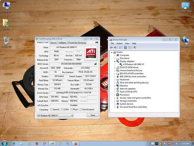The width and height of the screenshot is (194, 146).
Task: Open the Computer desktop icon
Action: [x=6, y=7]
